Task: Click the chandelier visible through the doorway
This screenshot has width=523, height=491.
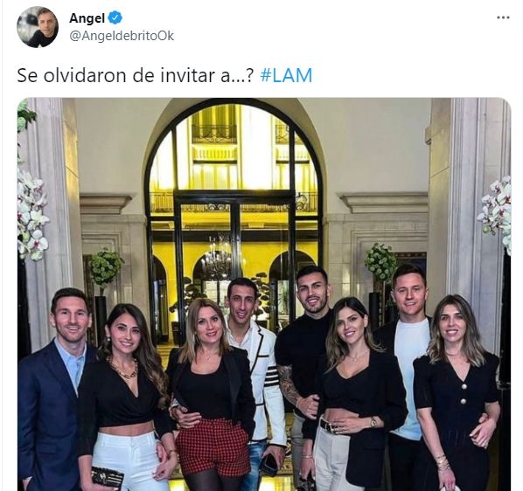Action: (x=217, y=259)
